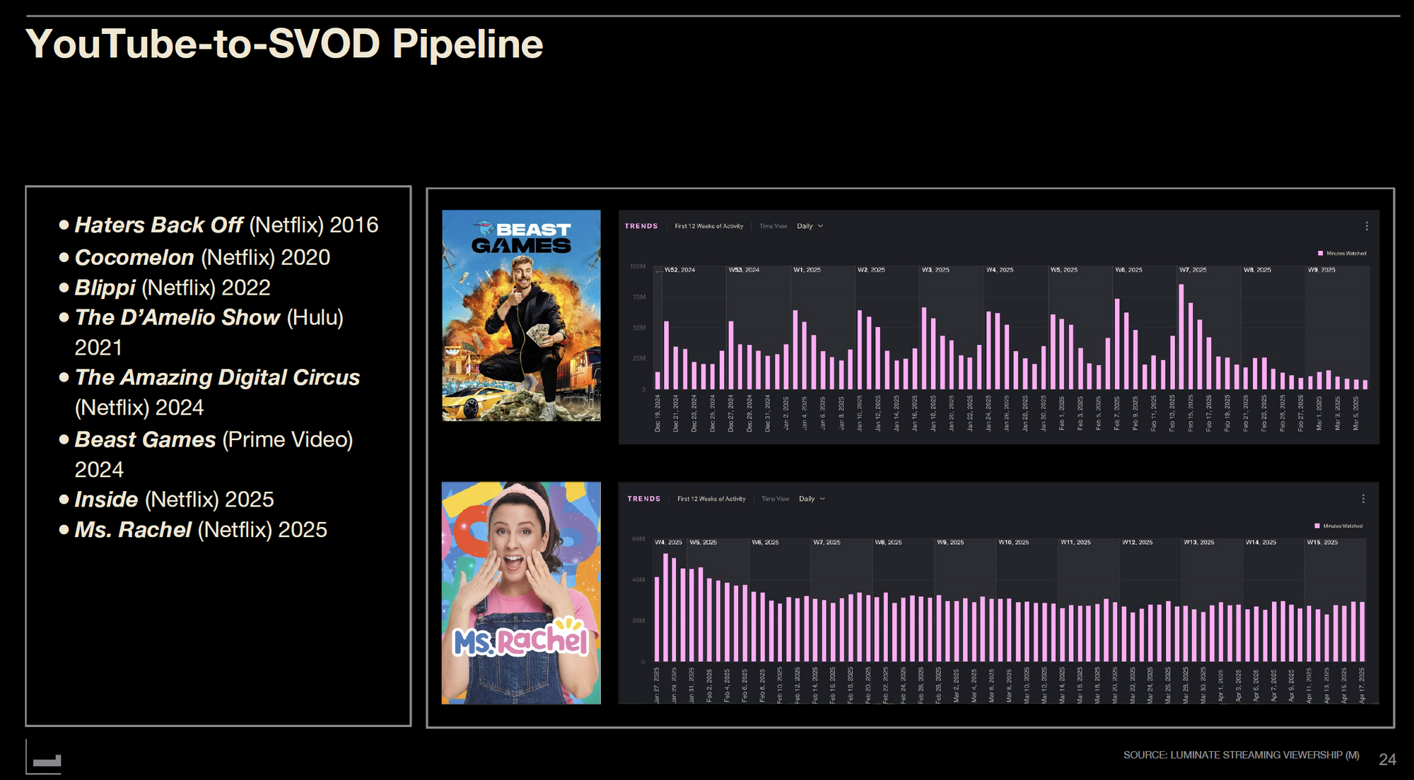Select TRENDS tab in Beast Games panel
The width and height of the screenshot is (1414, 780).
641,226
